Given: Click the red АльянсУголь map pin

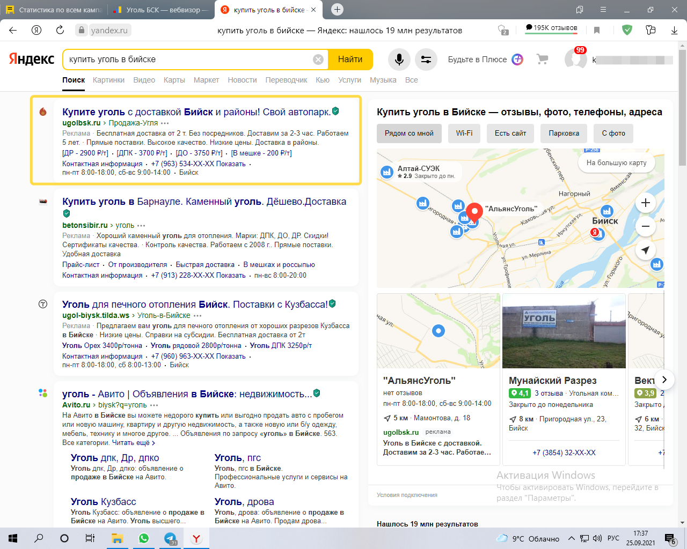Looking at the screenshot, I should click(x=473, y=212).
